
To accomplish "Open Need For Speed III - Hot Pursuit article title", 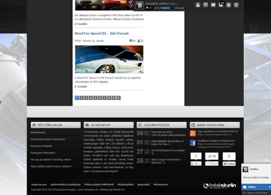I will coord(101,34).
